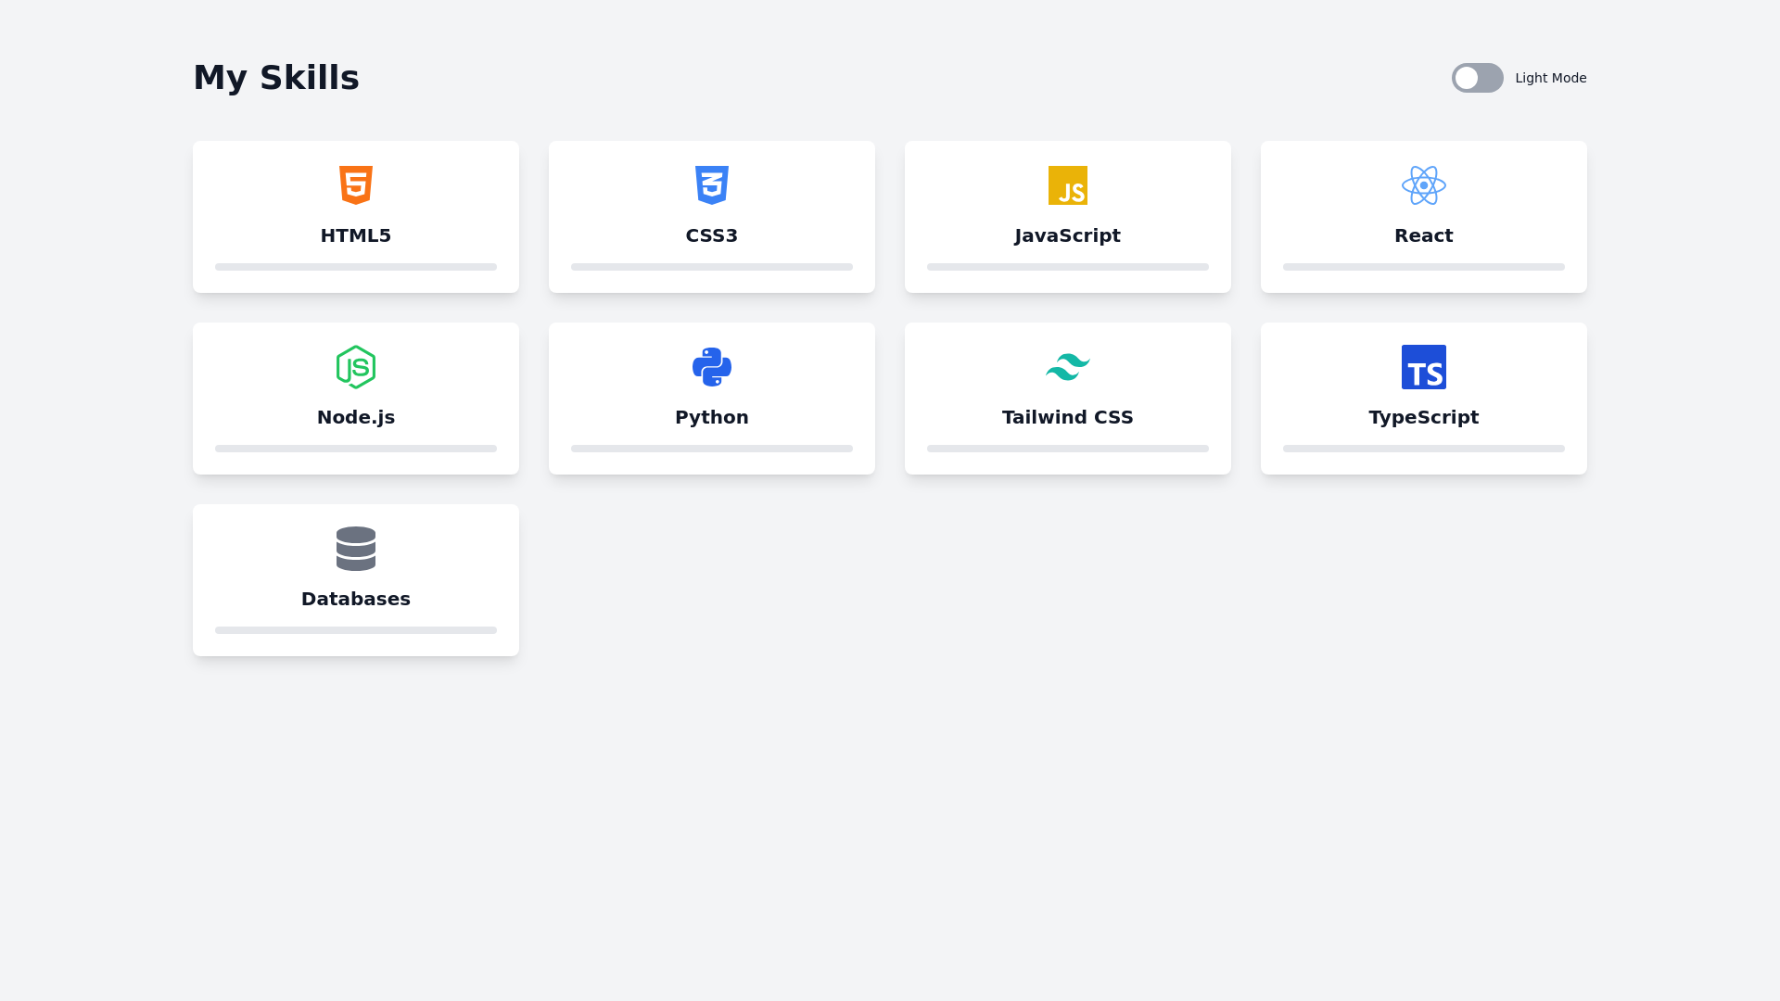Click the React atom icon
Viewport: 1780px width, 1001px height.
pos(1424,185)
